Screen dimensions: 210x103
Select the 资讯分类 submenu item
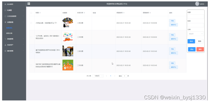click(x=9, y=33)
